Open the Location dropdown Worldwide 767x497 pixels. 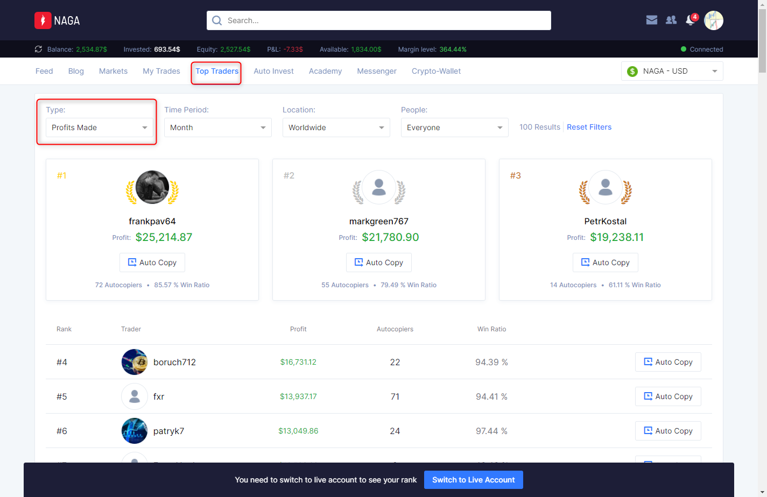pos(336,127)
